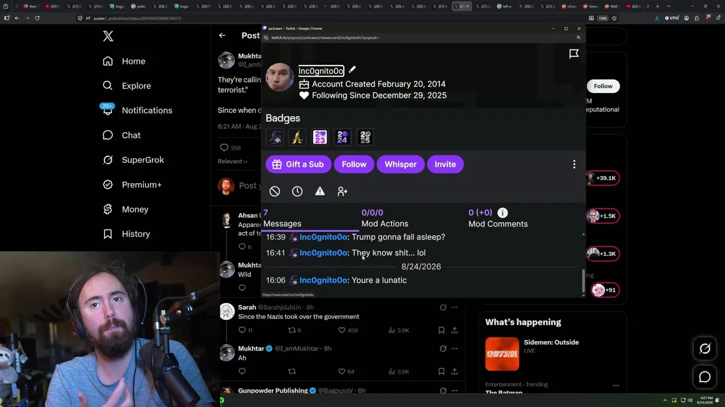The height and width of the screenshot is (407, 725).
Task: Open Explore in the X sidebar
Action: tap(127, 86)
